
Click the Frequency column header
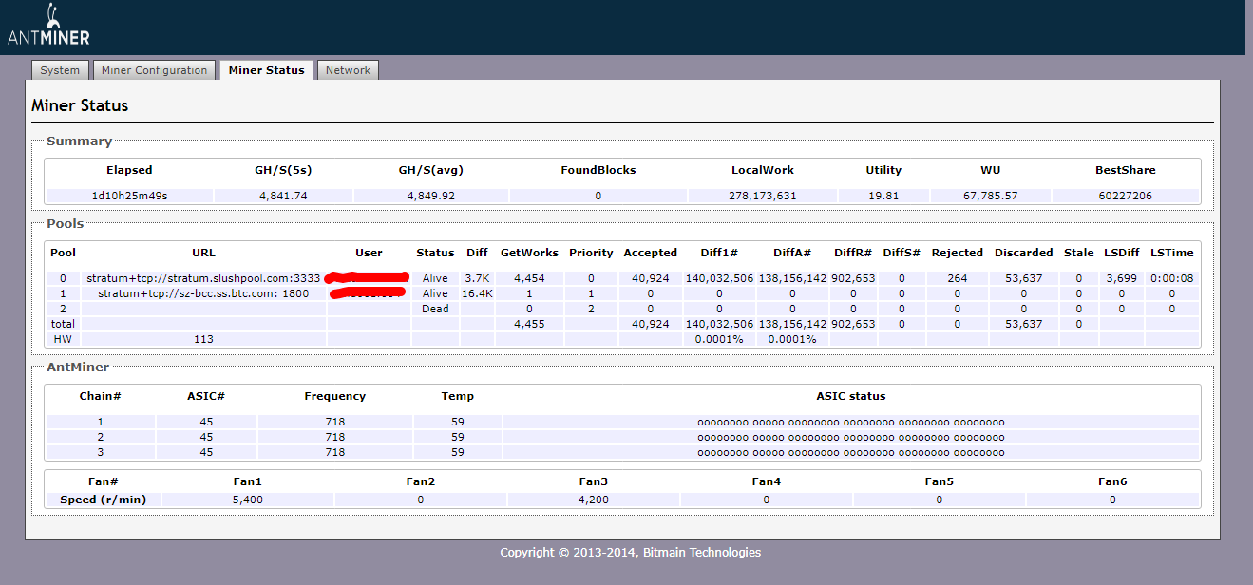[334, 396]
